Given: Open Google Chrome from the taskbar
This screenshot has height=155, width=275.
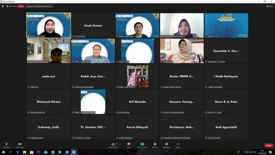Looking at the screenshot, I should [x=53, y=152].
